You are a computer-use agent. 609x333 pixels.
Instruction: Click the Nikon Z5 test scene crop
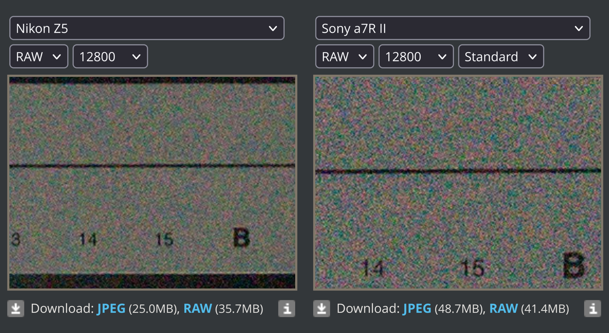click(x=152, y=183)
